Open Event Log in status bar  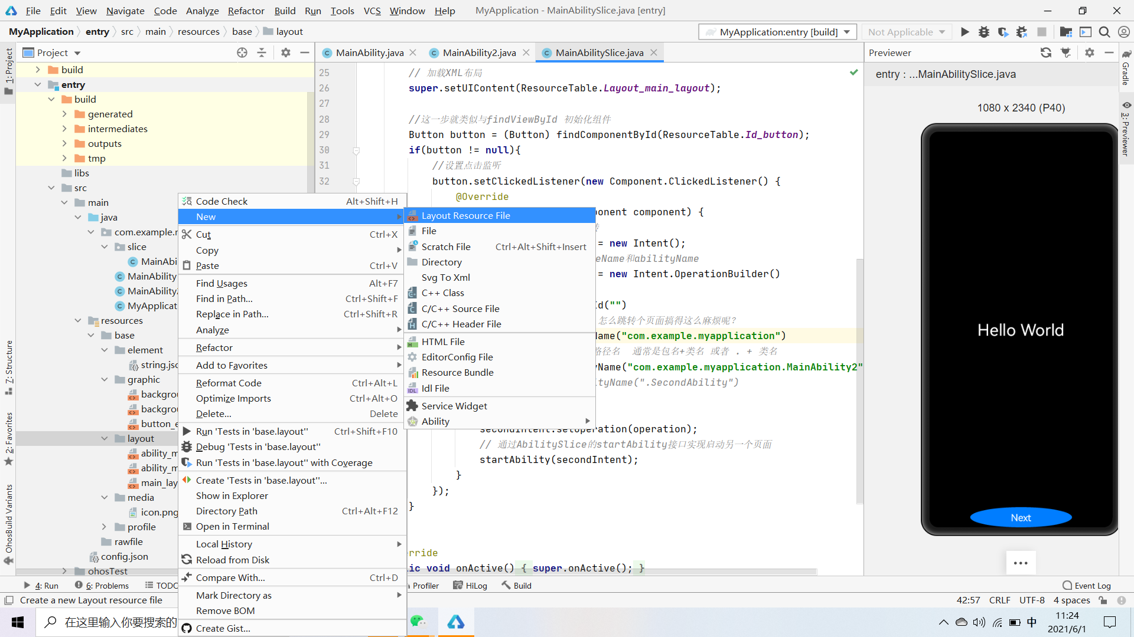click(1087, 585)
